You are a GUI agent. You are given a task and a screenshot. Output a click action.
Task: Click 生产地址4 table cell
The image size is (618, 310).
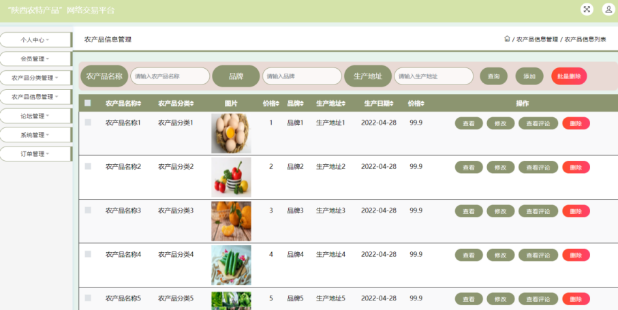(330, 254)
